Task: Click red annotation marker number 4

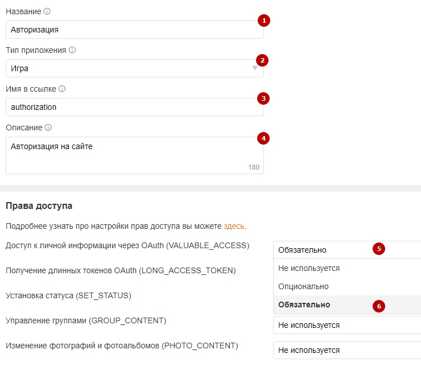Action: click(262, 138)
